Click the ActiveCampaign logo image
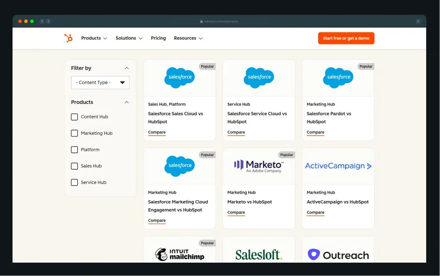This screenshot has width=440, height=276. click(x=338, y=166)
